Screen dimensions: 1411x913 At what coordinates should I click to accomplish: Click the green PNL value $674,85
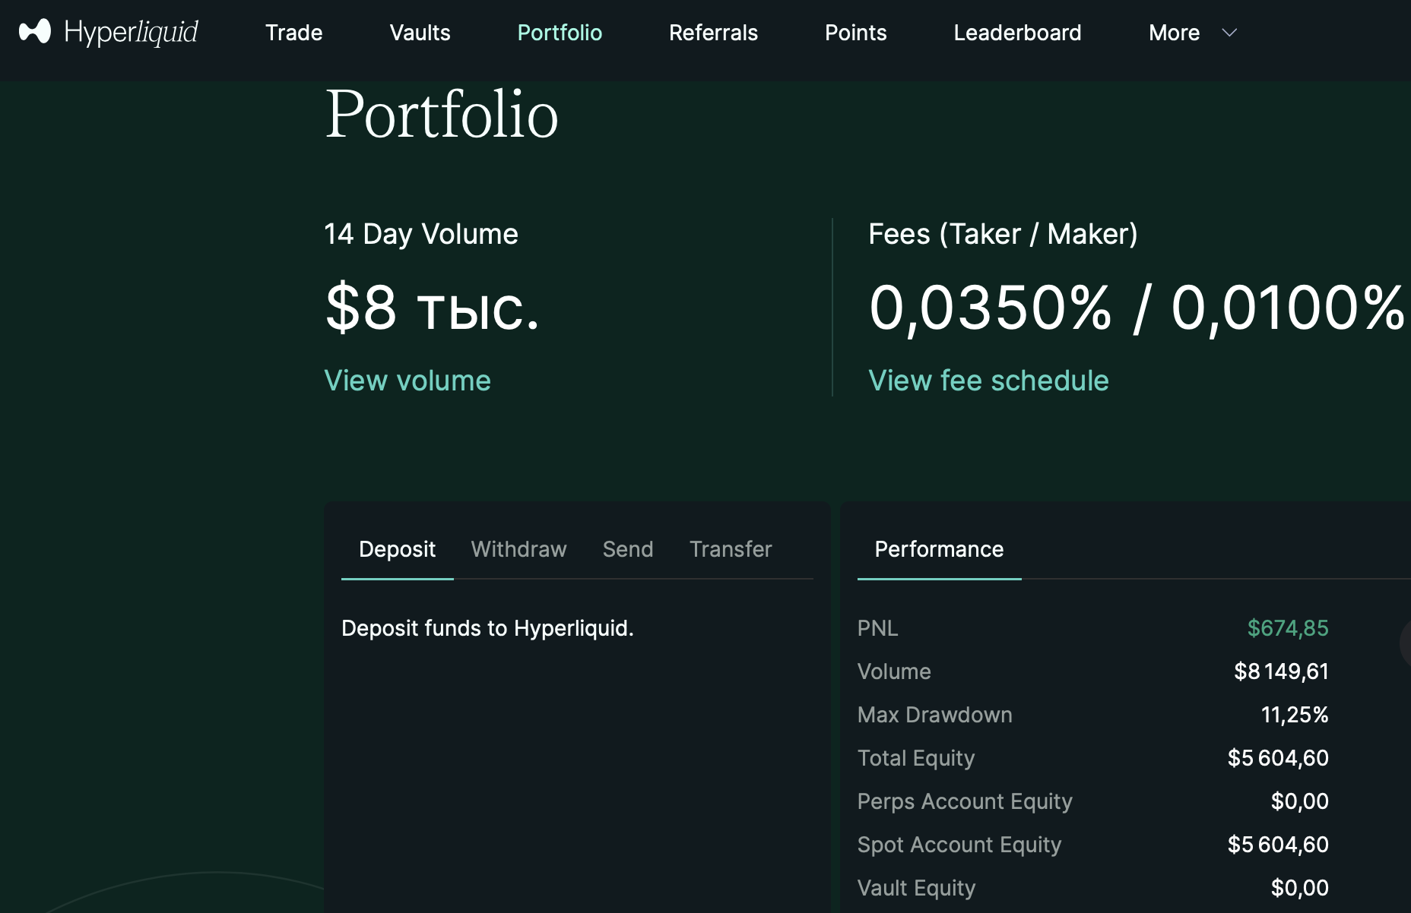click(x=1287, y=628)
